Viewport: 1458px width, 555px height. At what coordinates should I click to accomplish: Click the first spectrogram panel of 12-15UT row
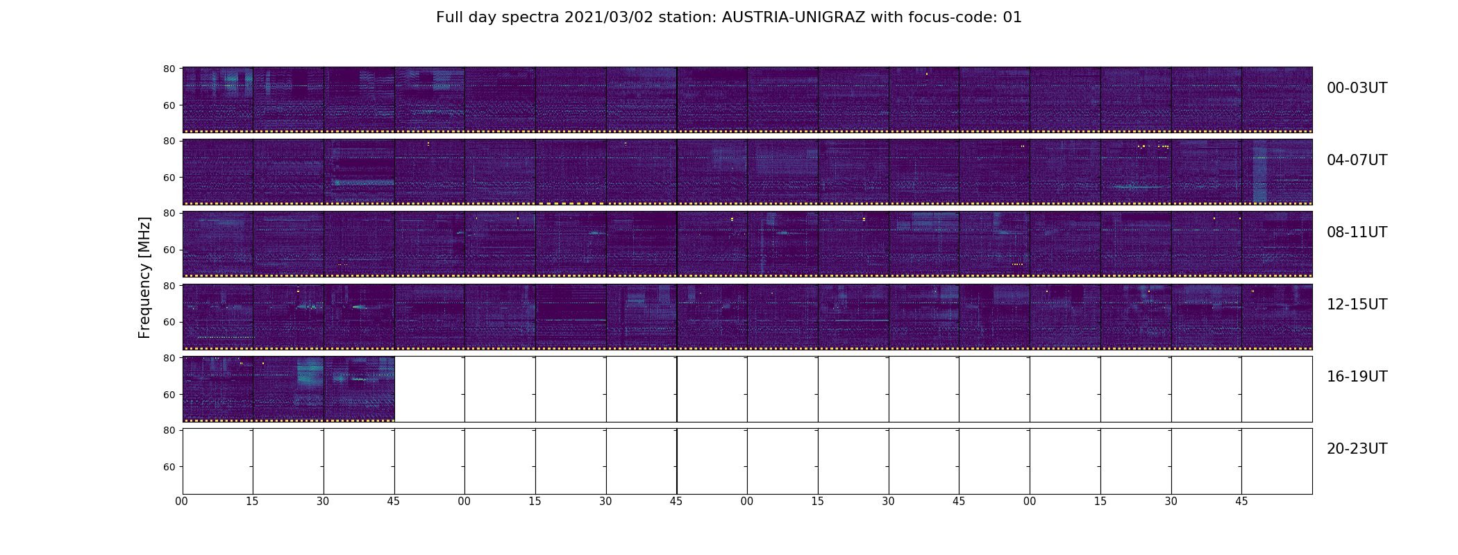218,316
